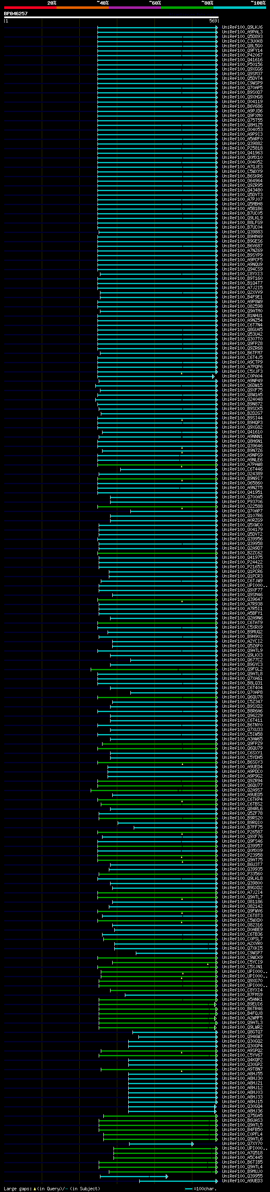Open the UniRef100_B9N9I7 hit

point(242,479)
